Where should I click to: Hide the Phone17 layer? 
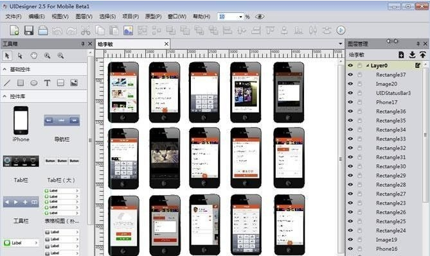pyautogui.click(x=350, y=102)
